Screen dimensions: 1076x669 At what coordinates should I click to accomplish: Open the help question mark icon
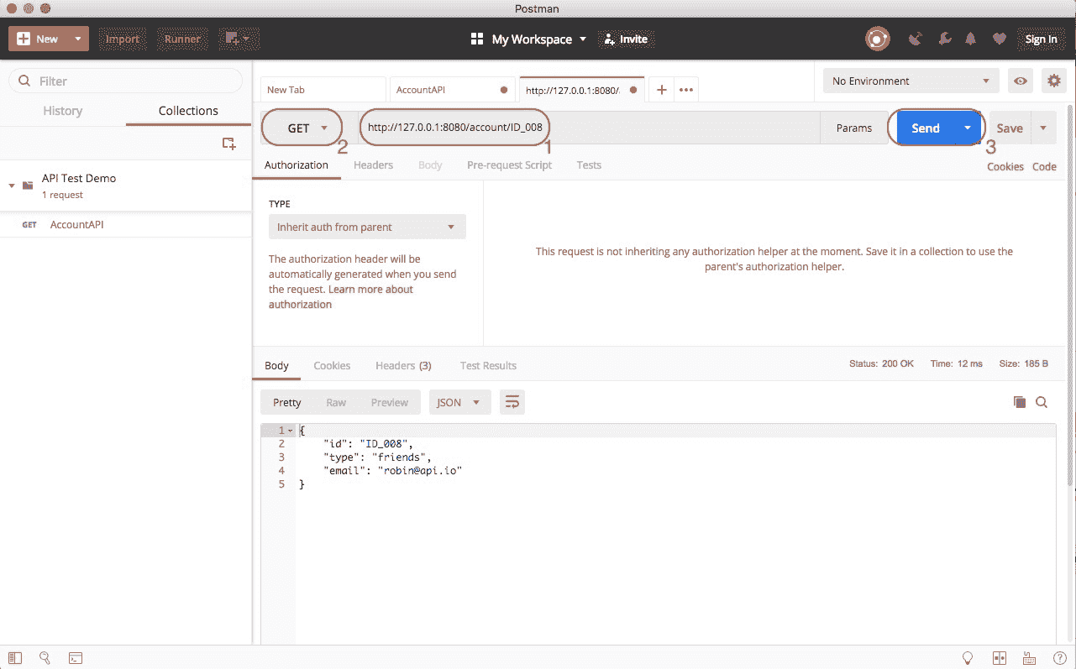pyautogui.click(x=1059, y=658)
